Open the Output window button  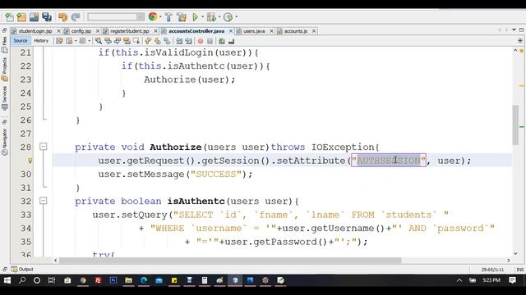[22, 270]
